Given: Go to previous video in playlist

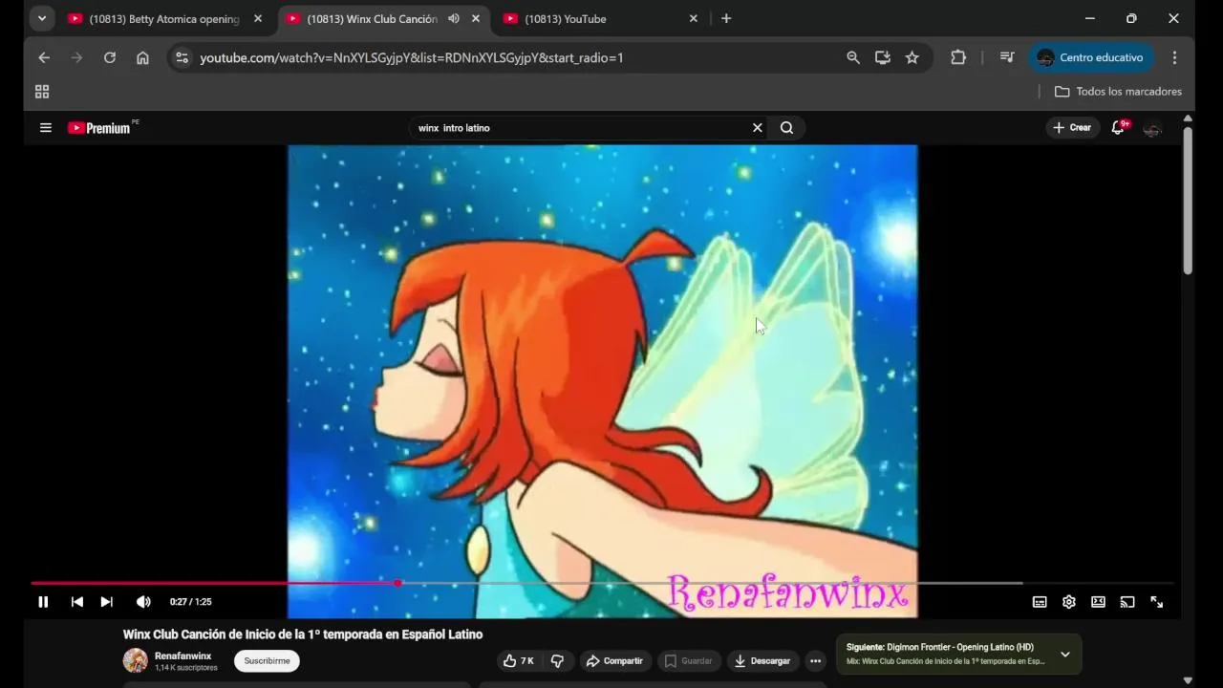Looking at the screenshot, I should tap(77, 602).
